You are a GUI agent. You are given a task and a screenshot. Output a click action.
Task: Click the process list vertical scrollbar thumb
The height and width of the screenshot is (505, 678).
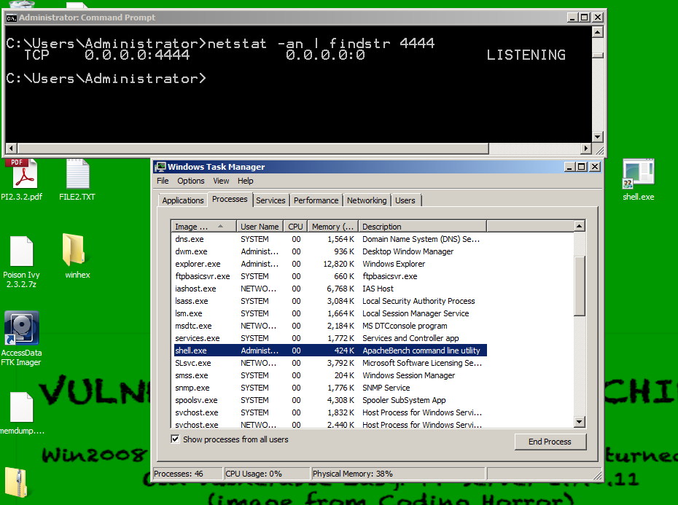pyautogui.click(x=580, y=286)
